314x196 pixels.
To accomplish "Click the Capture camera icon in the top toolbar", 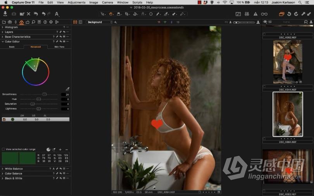I will pos(14,14).
